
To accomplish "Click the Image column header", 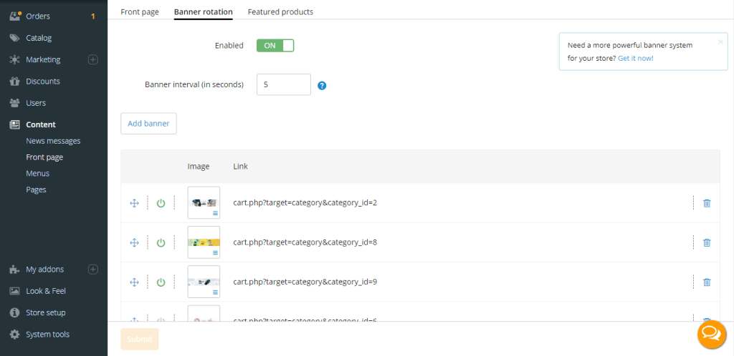I will pos(199,166).
